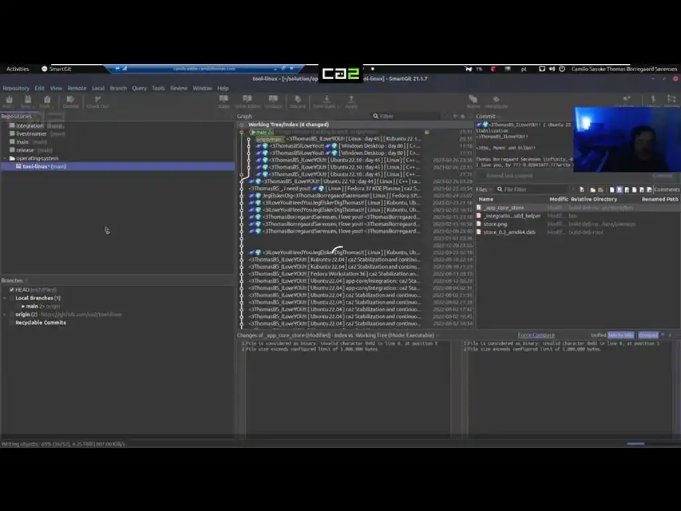681x511 pixels.
Task: Open the Branches panel dropdown arrow
Action: click(x=27, y=281)
